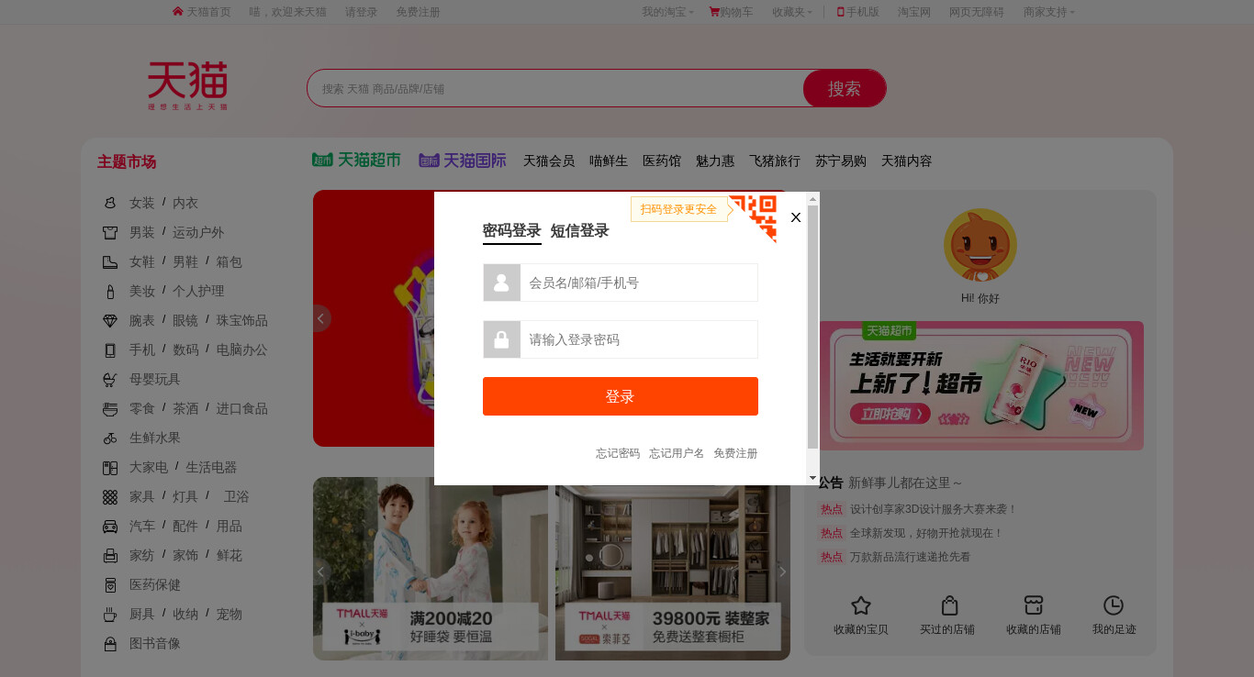Show the previous banner slide
Viewport: 1254px width, 677px height.
coord(321,318)
